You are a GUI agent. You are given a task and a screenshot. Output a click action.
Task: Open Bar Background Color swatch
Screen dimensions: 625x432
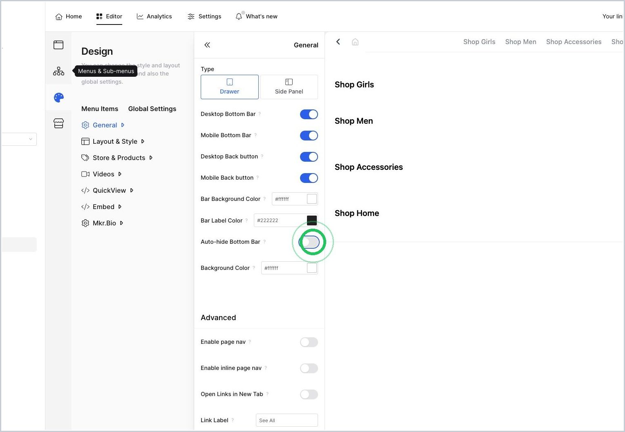(312, 199)
